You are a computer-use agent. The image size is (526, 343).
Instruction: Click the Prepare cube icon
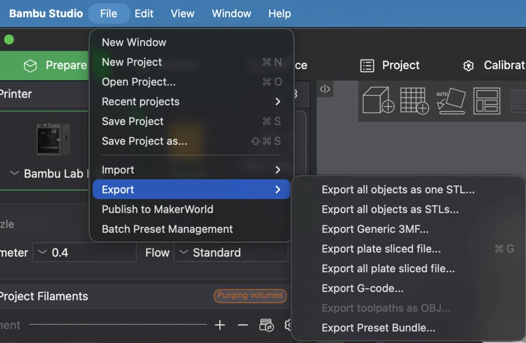click(30, 66)
